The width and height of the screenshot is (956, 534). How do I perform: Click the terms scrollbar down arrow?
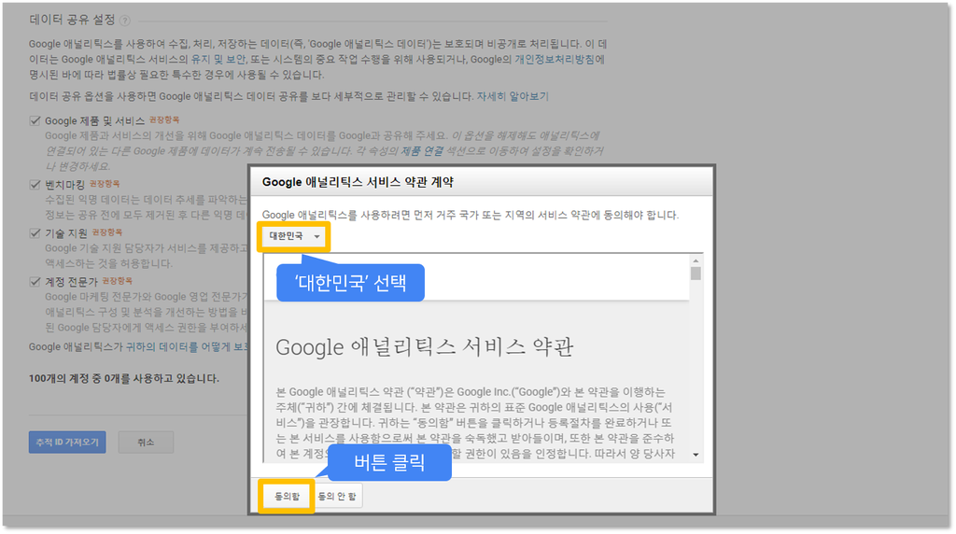pyautogui.click(x=696, y=455)
